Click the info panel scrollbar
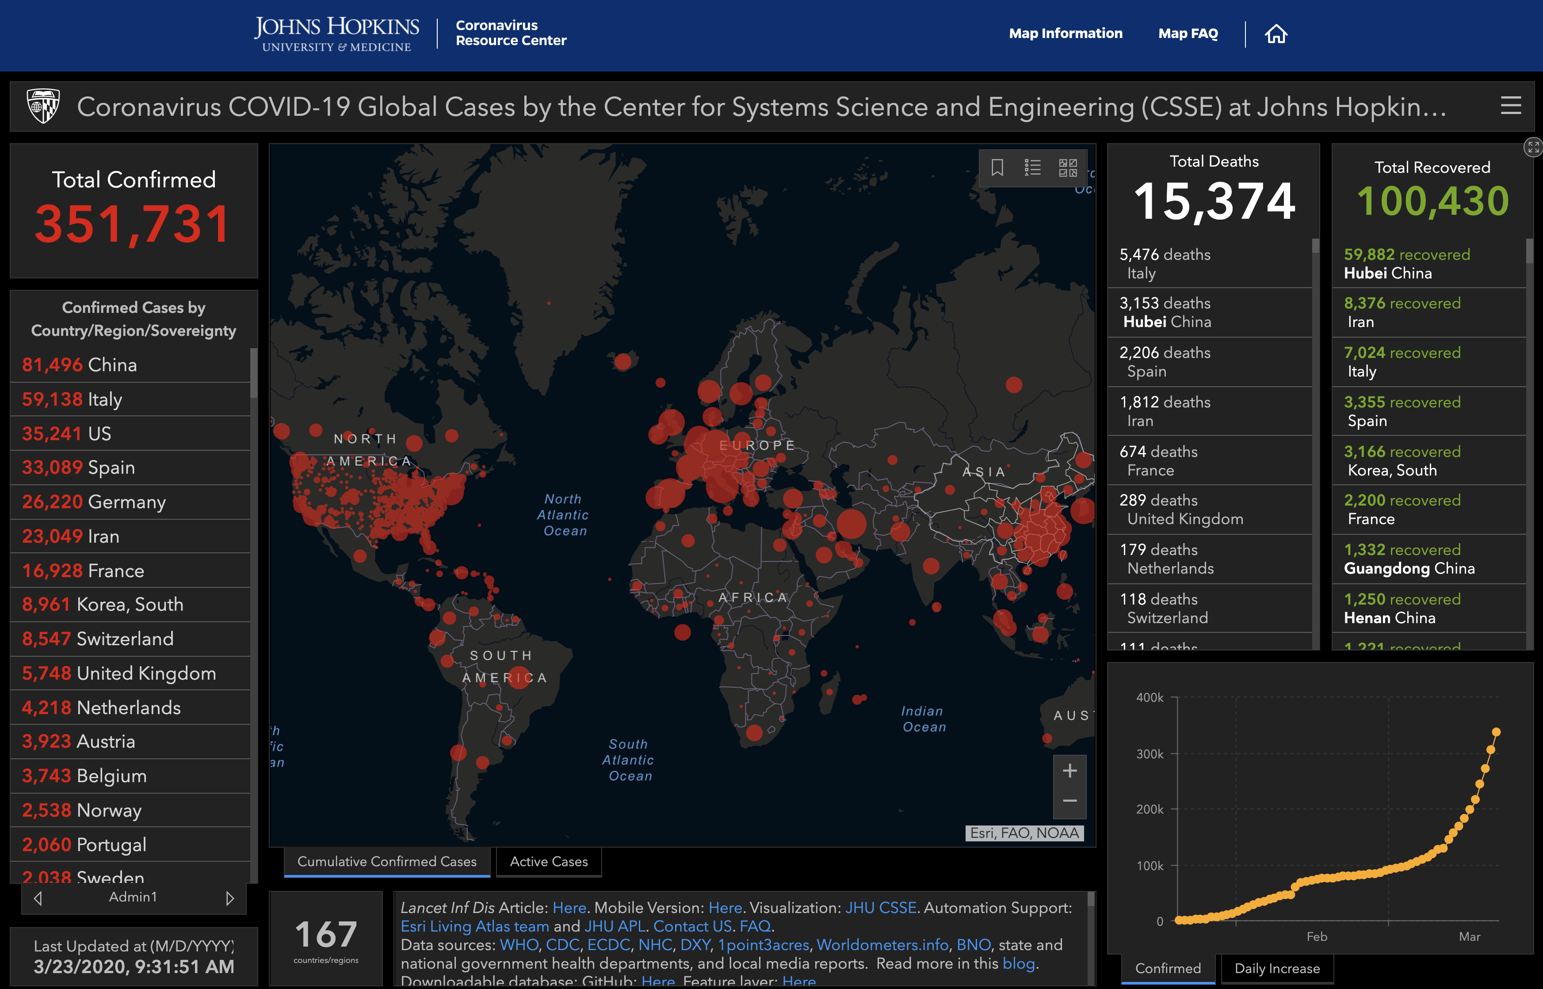 pyautogui.click(x=1090, y=899)
